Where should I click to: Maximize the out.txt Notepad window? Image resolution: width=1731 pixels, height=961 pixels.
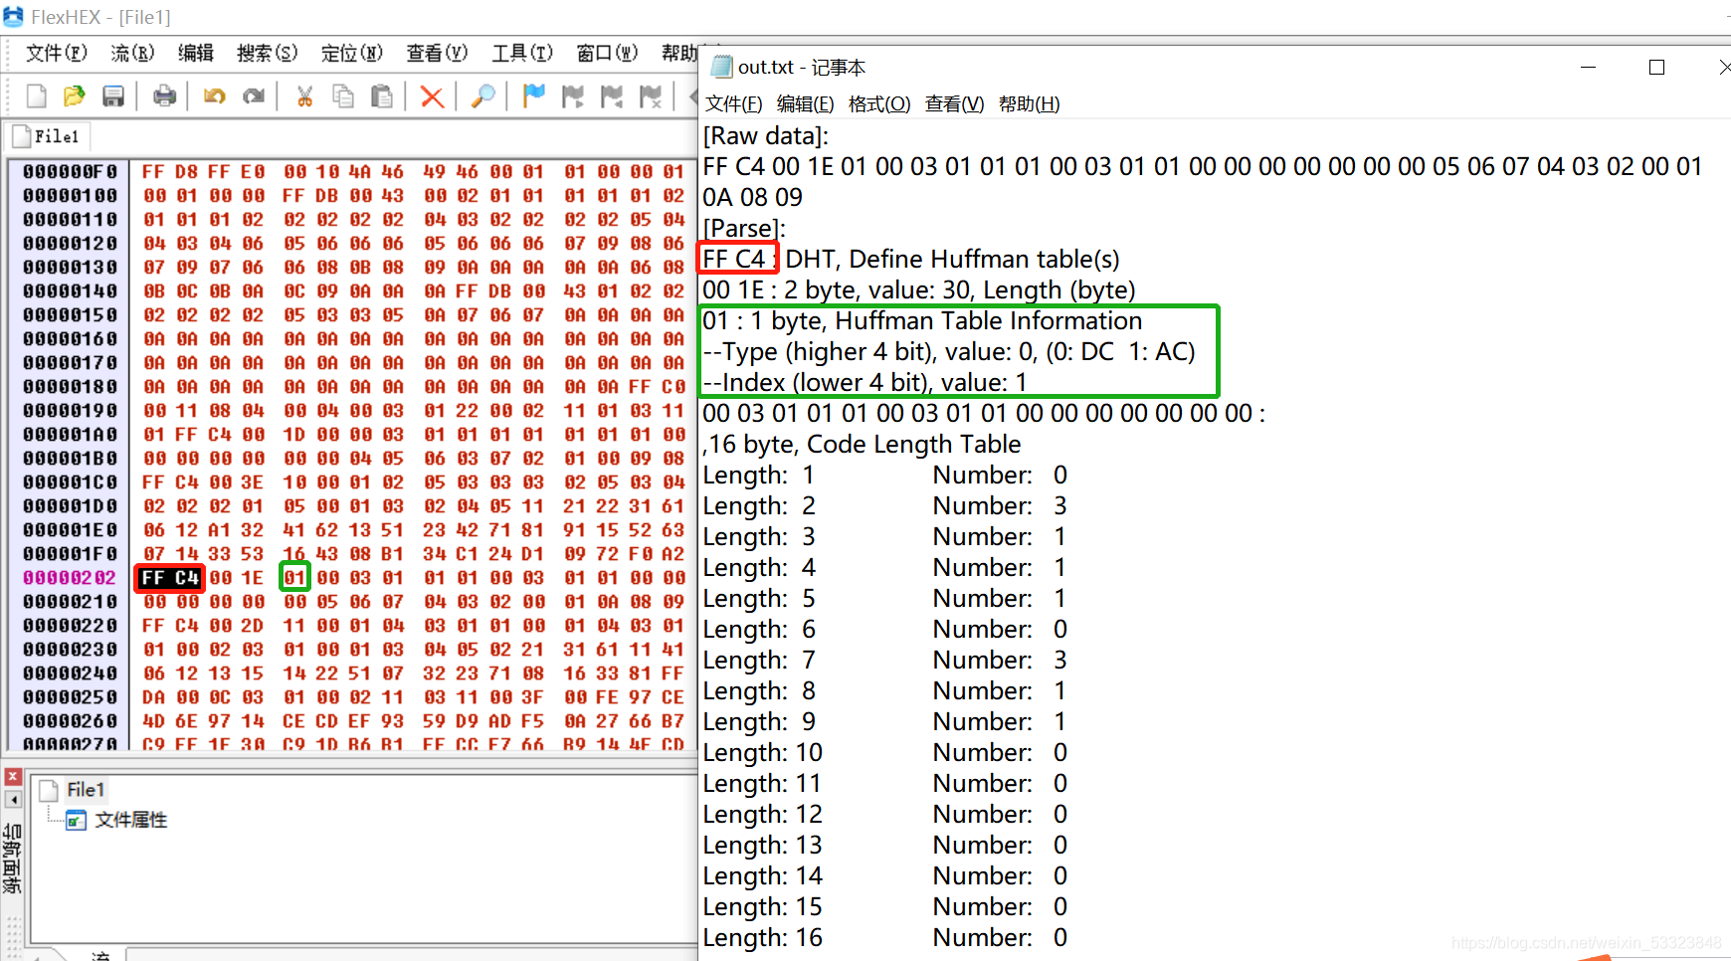tap(1656, 67)
